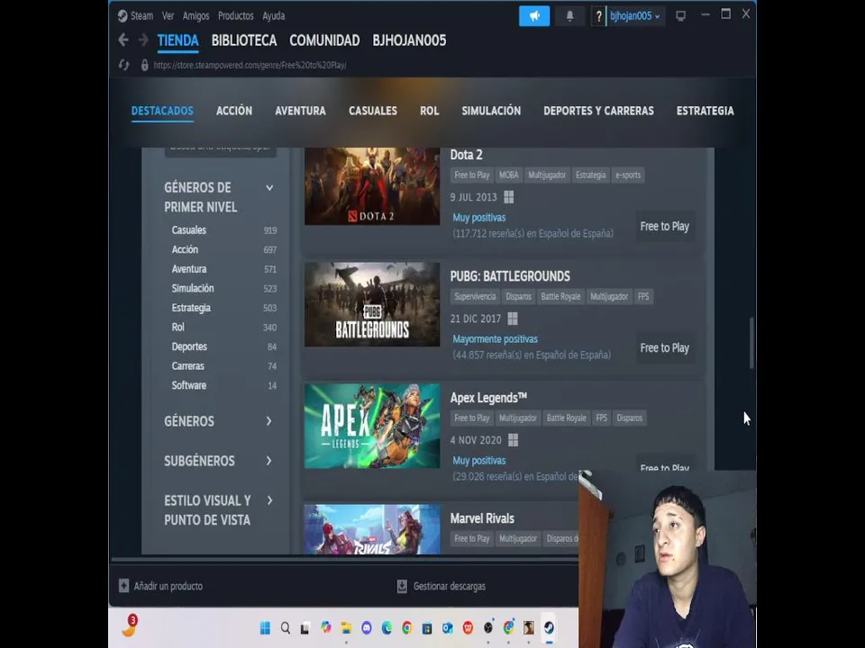Click the padlock icon beside the URL
The image size is (865, 648).
[144, 65]
